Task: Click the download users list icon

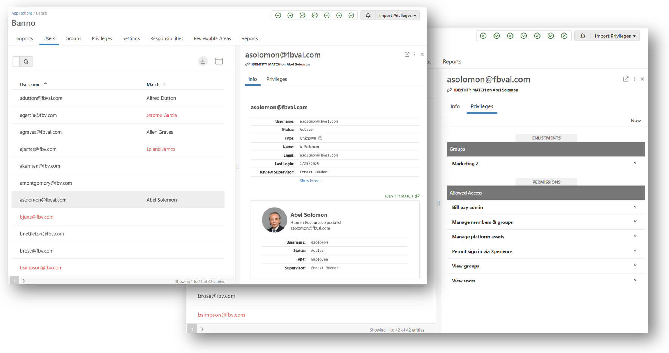Action: tap(203, 61)
